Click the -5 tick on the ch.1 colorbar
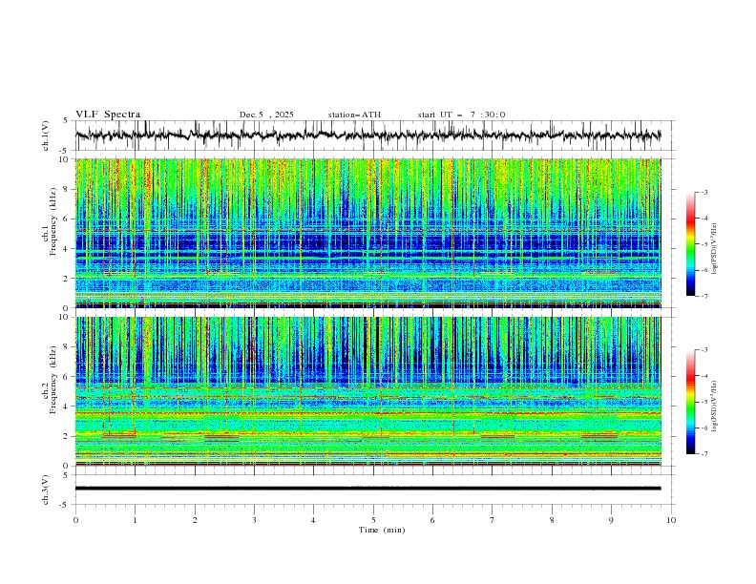756x584 pixels. tap(703, 244)
